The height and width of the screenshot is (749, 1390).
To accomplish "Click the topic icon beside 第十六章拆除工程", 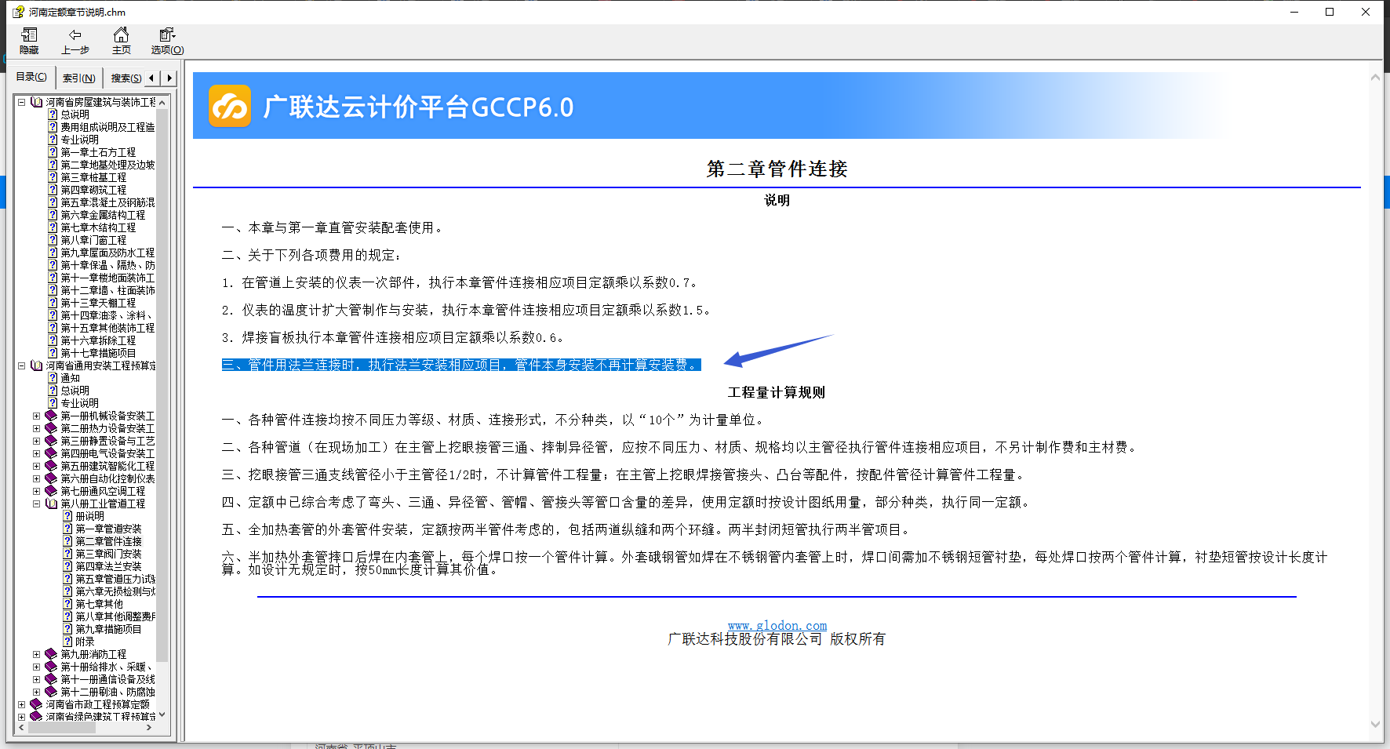I will coord(53,340).
